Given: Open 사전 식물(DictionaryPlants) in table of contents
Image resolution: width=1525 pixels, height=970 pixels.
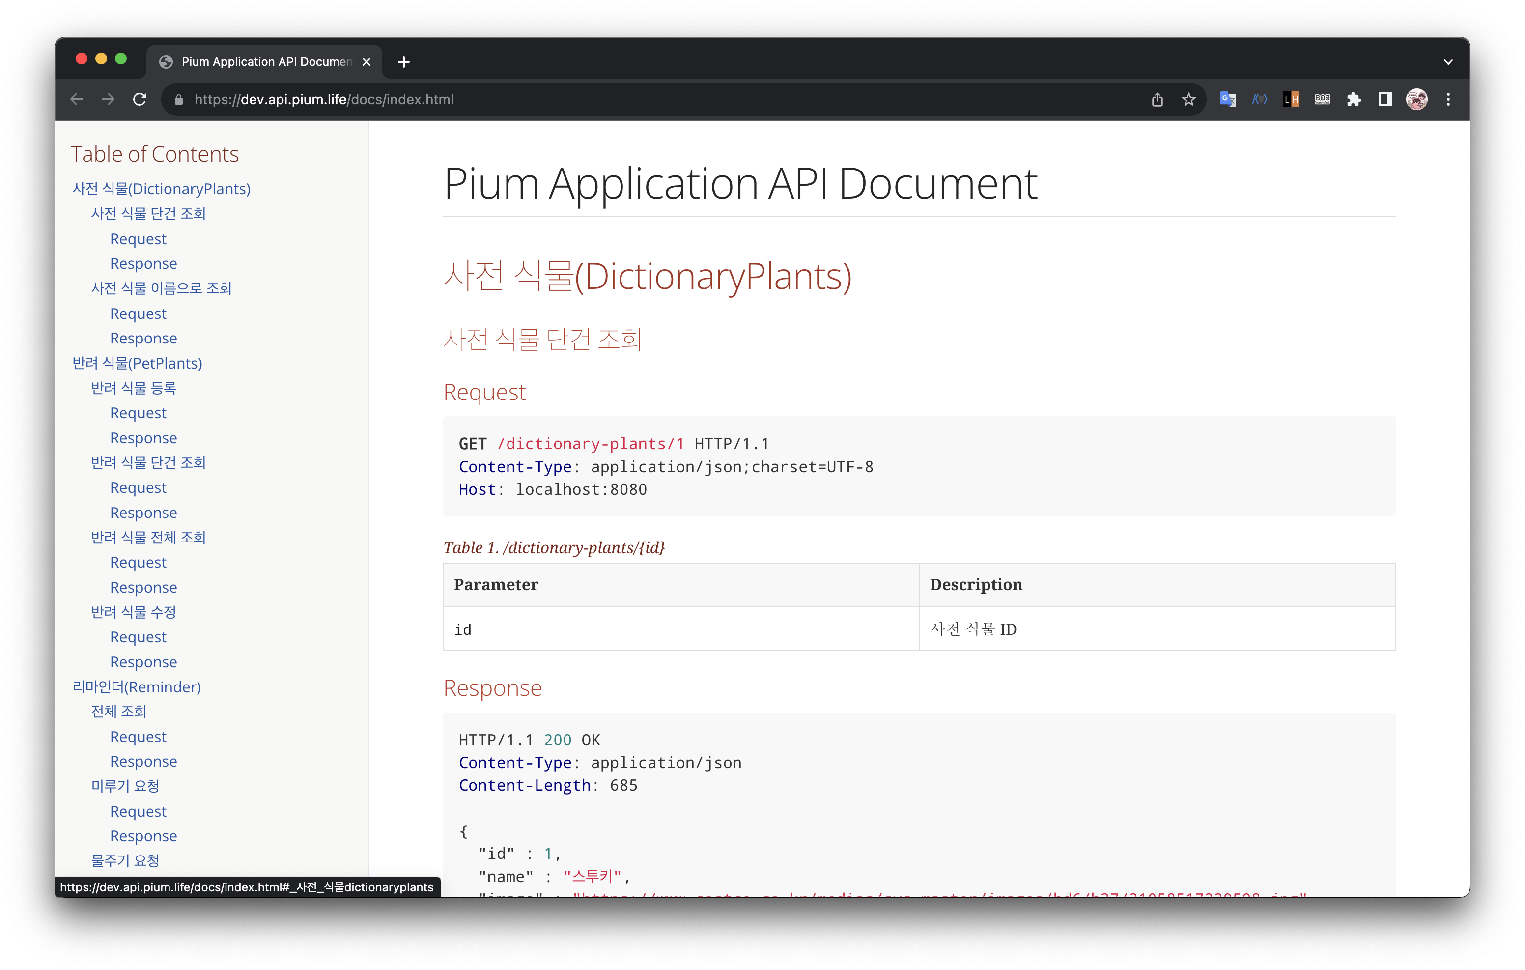Looking at the screenshot, I should point(162,189).
